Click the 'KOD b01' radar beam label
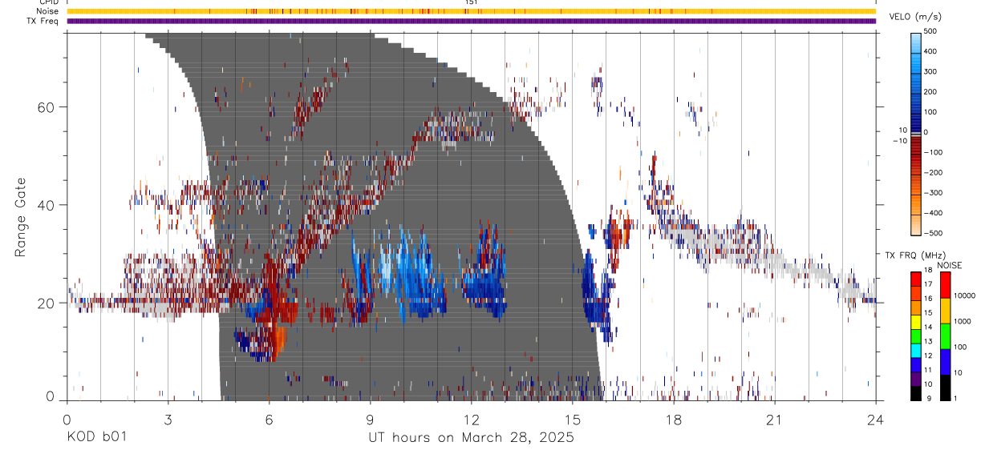Screen dimensions: 985x454 tap(95, 437)
